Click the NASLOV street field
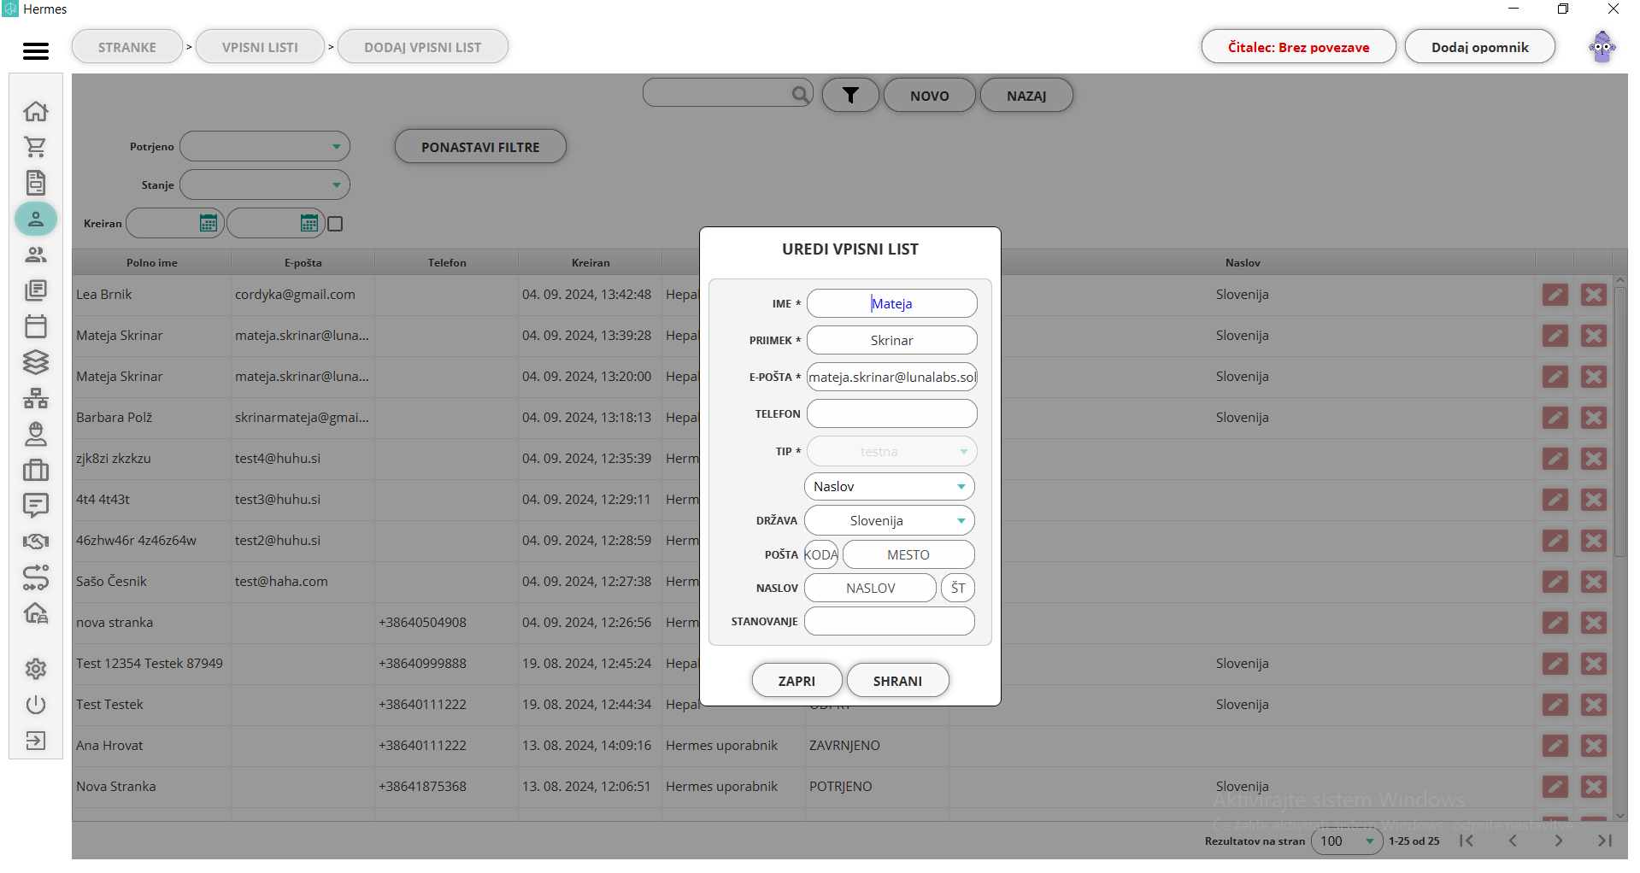The image size is (1640, 873). point(870,588)
